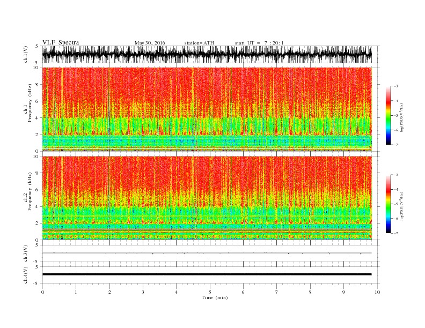The height and width of the screenshot is (328, 425).
Task: Select the date text "May 30, 2016"
Action: [150, 43]
